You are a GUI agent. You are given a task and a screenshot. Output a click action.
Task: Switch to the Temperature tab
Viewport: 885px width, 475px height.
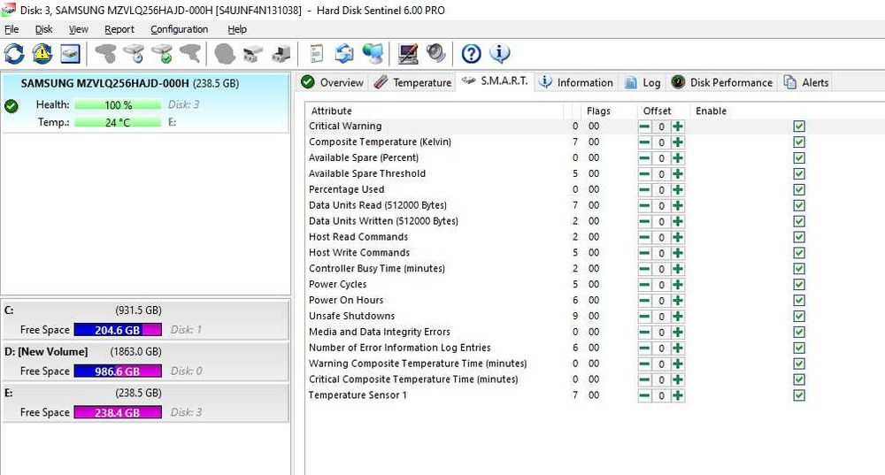412,82
